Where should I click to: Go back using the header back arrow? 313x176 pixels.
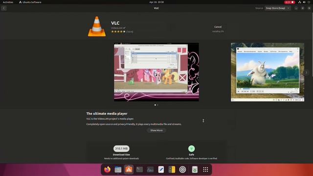coord(4,8)
